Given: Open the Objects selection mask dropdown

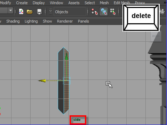Looking at the screenshot, I should [x=70, y=12].
